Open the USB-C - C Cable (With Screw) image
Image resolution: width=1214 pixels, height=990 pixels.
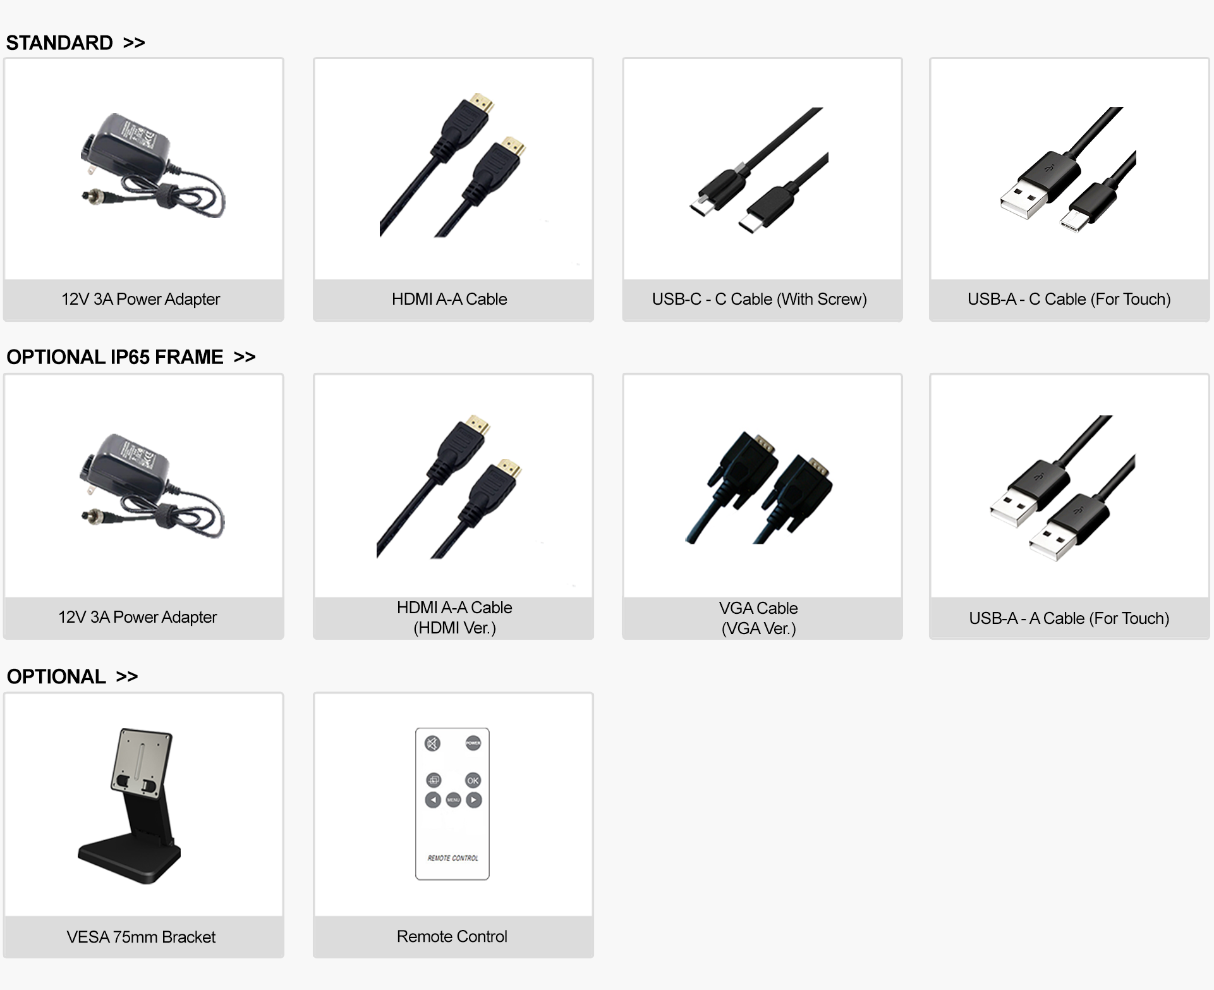coord(758,170)
